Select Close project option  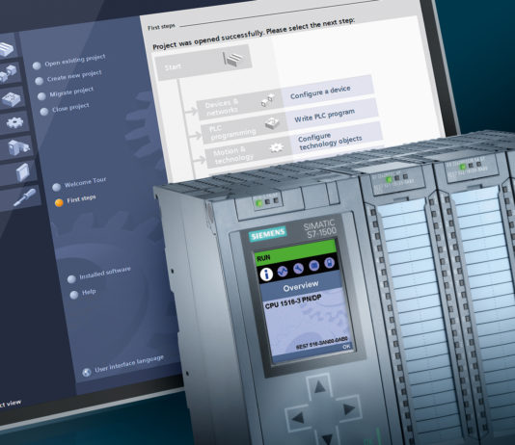click(65, 109)
